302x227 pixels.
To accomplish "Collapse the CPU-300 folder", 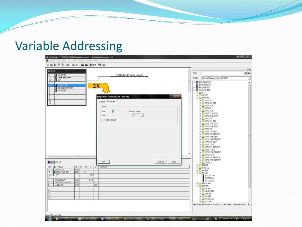I will pos(197,98).
